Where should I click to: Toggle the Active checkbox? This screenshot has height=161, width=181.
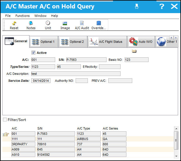[x=33, y=53]
